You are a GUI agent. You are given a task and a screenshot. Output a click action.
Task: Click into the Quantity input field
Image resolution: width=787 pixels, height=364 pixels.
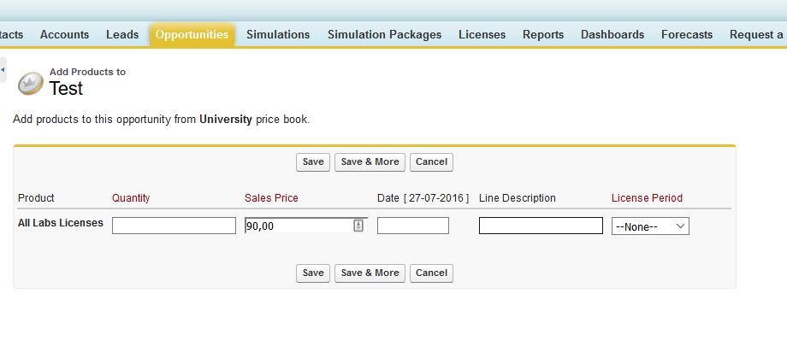[174, 226]
